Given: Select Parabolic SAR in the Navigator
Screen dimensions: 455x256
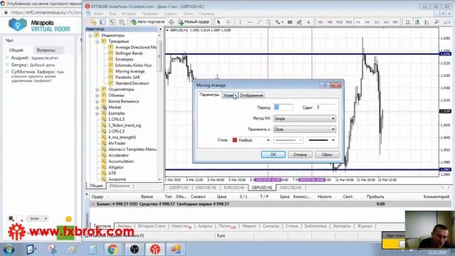Looking at the screenshot, I should click(128, 78).
